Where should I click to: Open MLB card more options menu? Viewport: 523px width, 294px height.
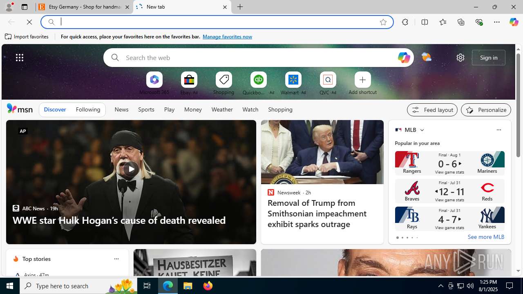click(498, 130)
